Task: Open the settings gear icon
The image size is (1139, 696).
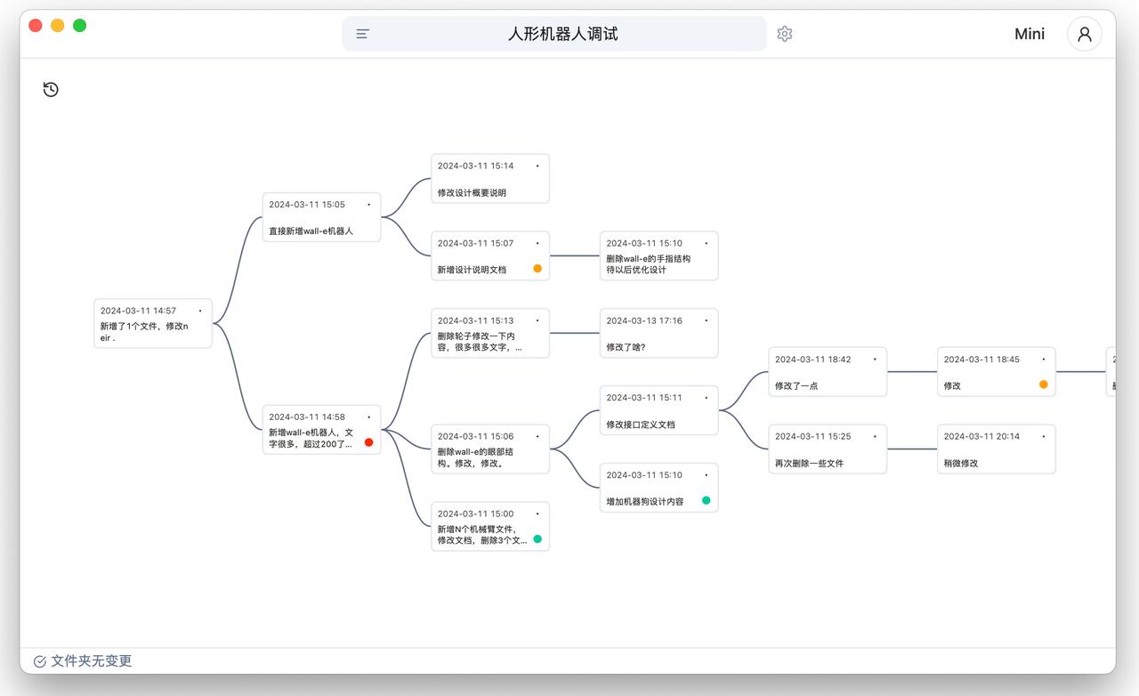Action: (x=784, y=34)
